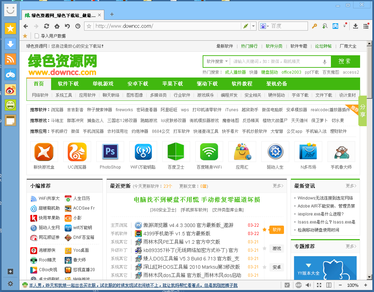Toggle split-screen view in the status bar
Image resolution: width=374 pixels, height=292 pixels.
tap(329, 285)
